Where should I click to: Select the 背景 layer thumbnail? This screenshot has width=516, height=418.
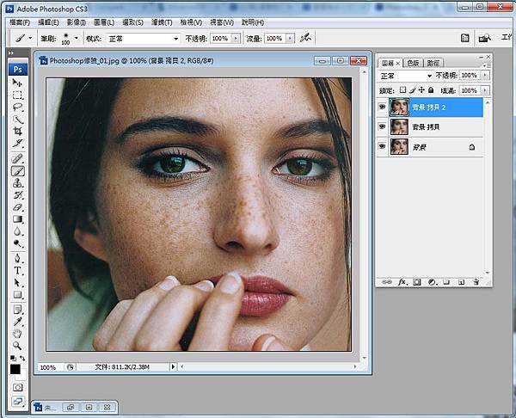coord(399,147)
